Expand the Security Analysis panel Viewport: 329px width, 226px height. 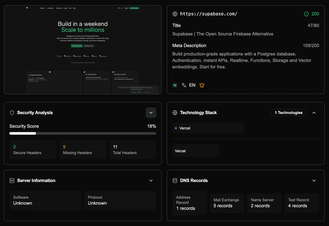[151, 113]
